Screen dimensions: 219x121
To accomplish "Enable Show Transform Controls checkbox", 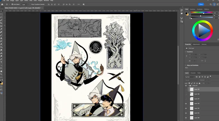I will [x=30, y=4].
